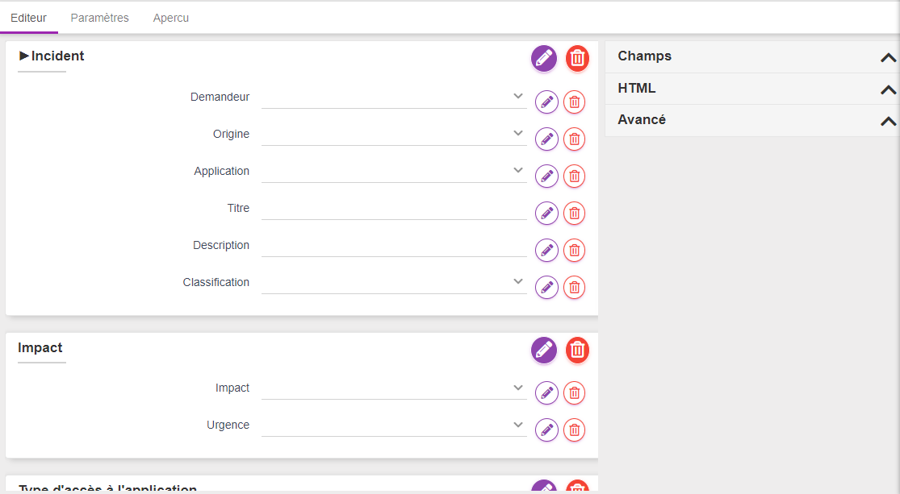This screenshot has width=900, height=494.
Task: Switch to the Paramètres tab
Action: 99,18
